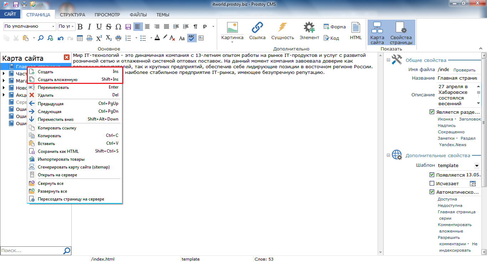Select Развернуть все

75,191
